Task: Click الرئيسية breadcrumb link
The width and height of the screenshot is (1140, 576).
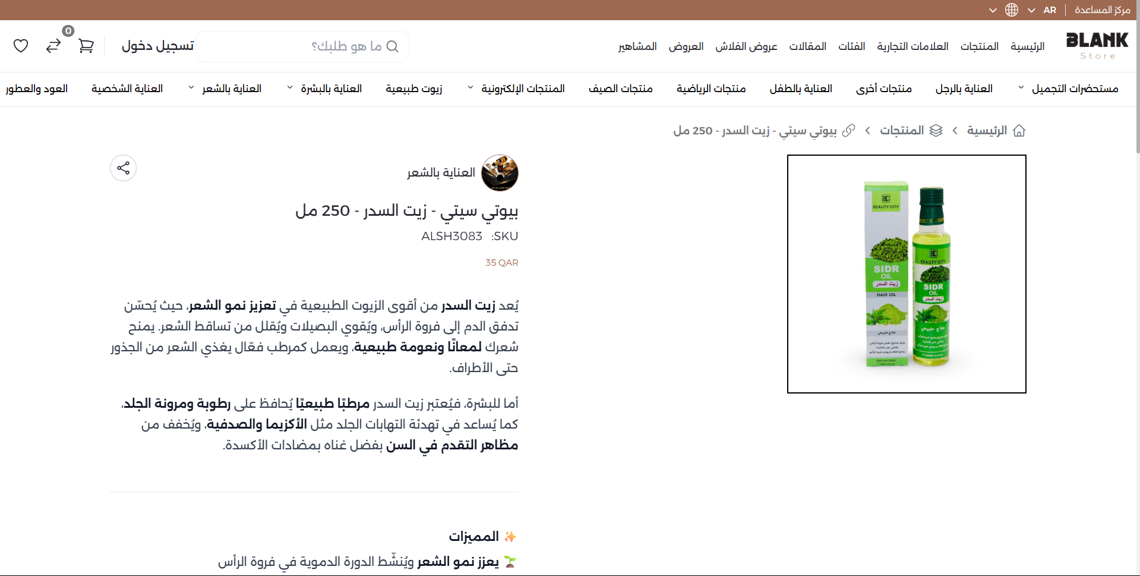Action: 987,131
